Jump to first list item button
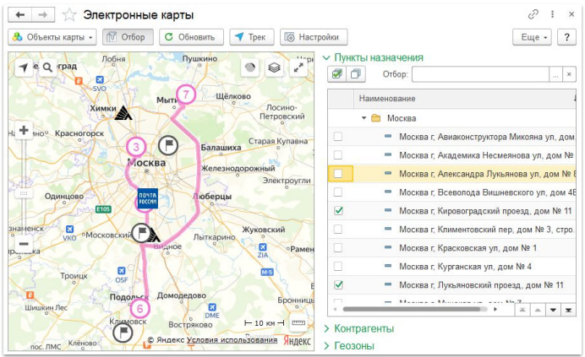This screenshot has height=357, width=585. (522, 310)
